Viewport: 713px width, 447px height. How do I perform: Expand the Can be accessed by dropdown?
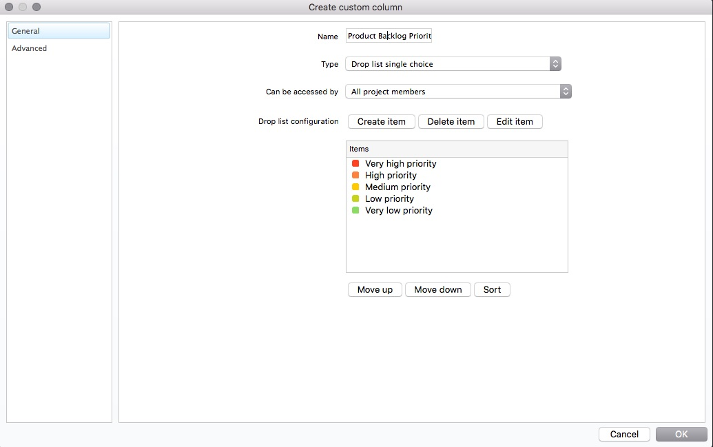click(458, 92)
